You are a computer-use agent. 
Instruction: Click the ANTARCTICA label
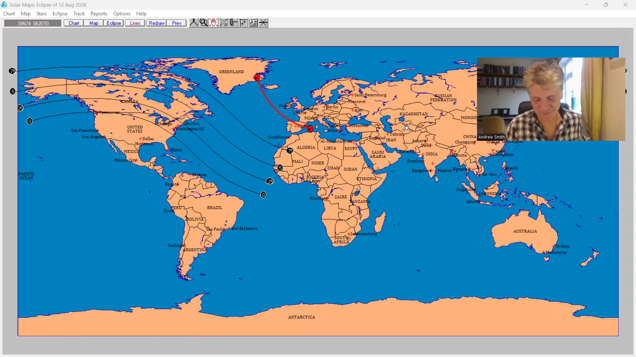[x=301, y=317]
